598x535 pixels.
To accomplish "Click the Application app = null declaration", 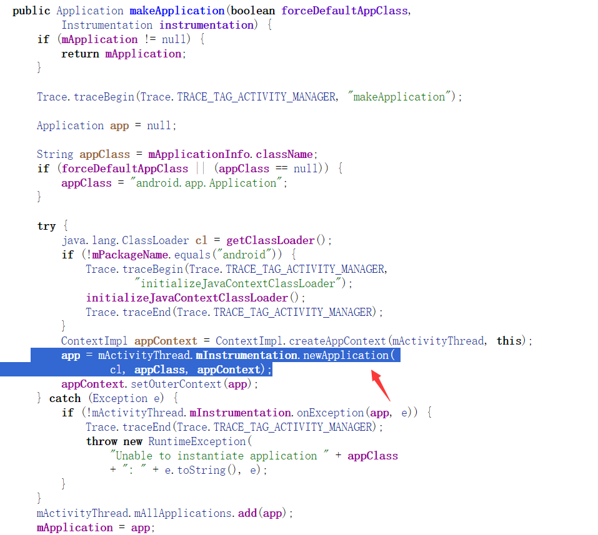I will [x=106, y=125].
